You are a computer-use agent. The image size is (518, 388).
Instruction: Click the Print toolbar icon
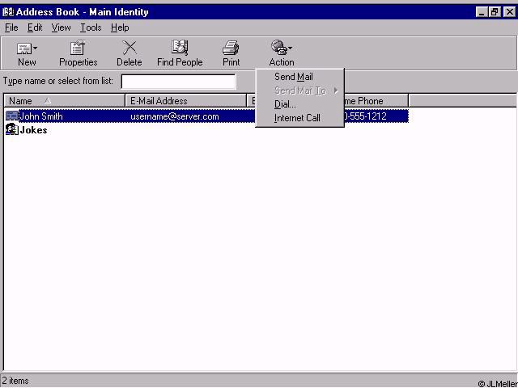click(x=231, y=48)
